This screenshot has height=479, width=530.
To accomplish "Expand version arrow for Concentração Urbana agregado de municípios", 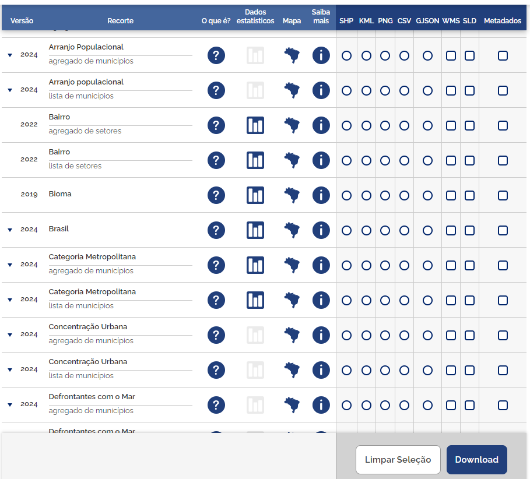I will pos(10,334).
